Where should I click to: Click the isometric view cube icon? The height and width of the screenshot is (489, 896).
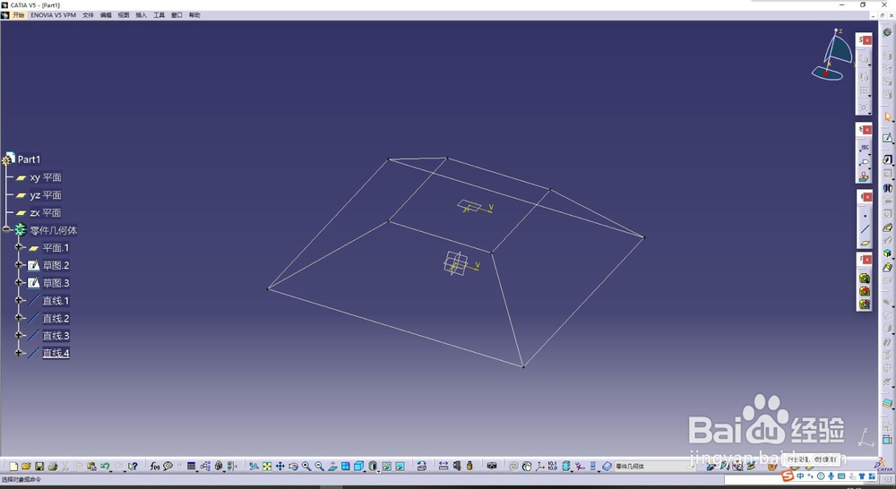point(358,466)
